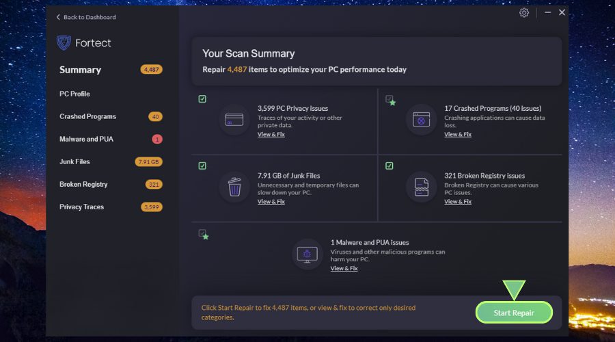The width and height of the screenshot is (615, 342).
Task: Go to Malware and PUA sidebar item
Action: [86, 139]
